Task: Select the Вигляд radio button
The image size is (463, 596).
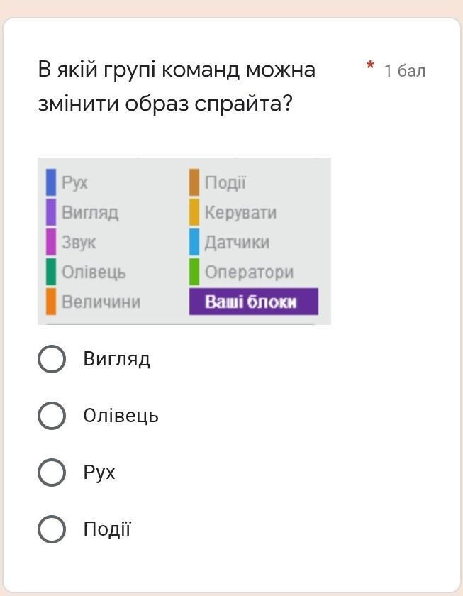Action: click(x=52, y=359)
